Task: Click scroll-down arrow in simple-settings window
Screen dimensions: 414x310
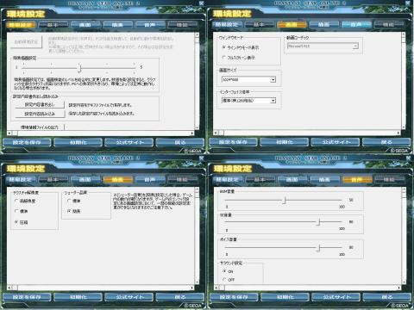Action: click(x=197, y=127)
